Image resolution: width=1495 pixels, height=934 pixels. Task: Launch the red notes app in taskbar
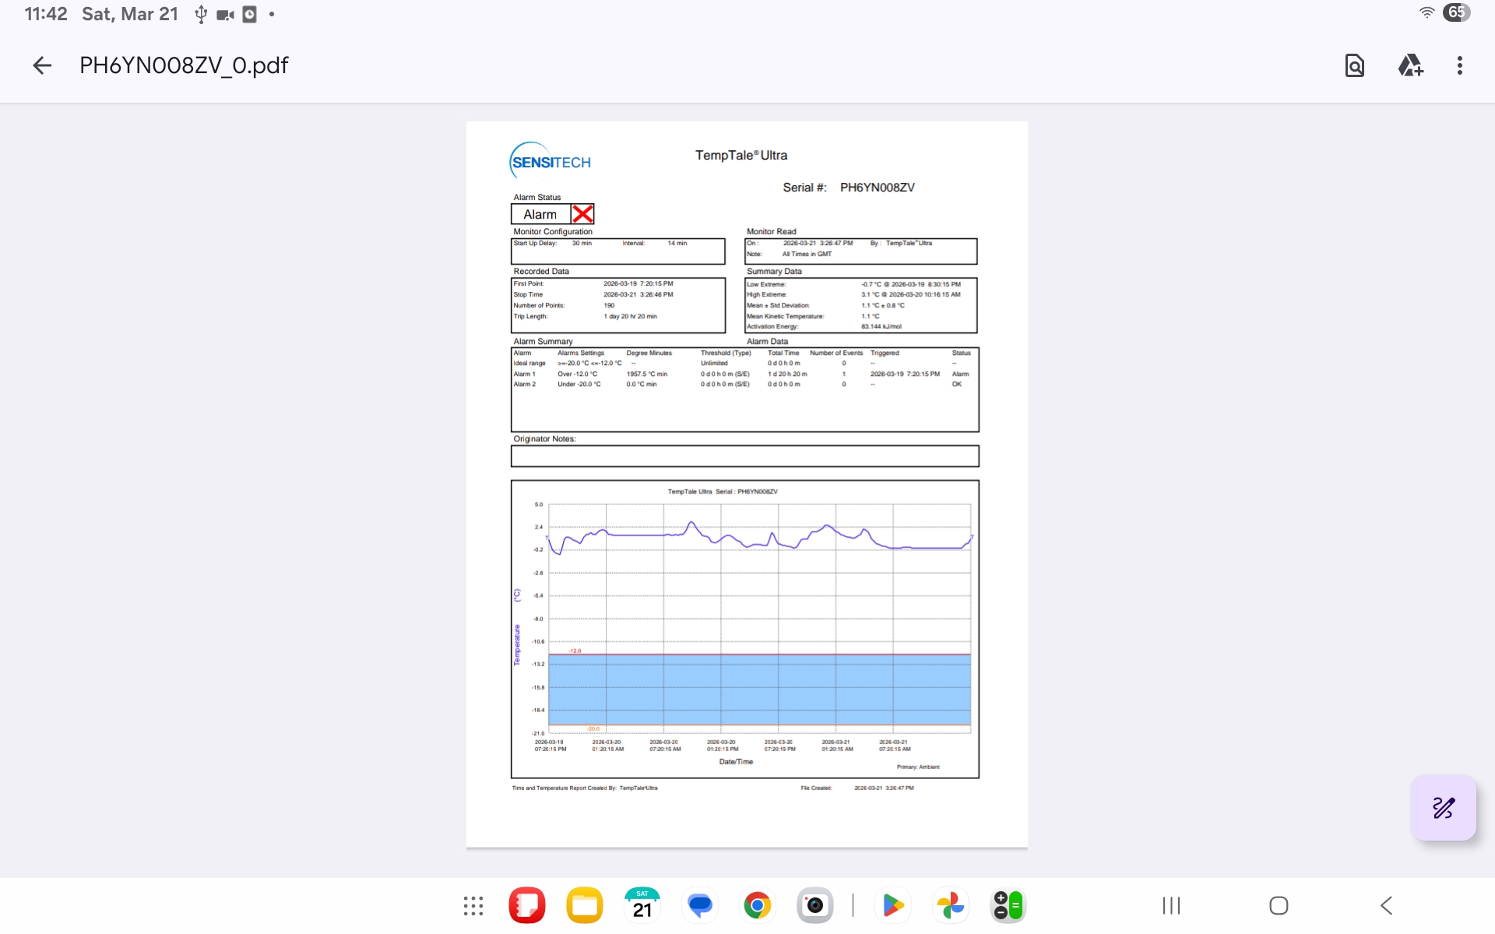tap(527, 906)
